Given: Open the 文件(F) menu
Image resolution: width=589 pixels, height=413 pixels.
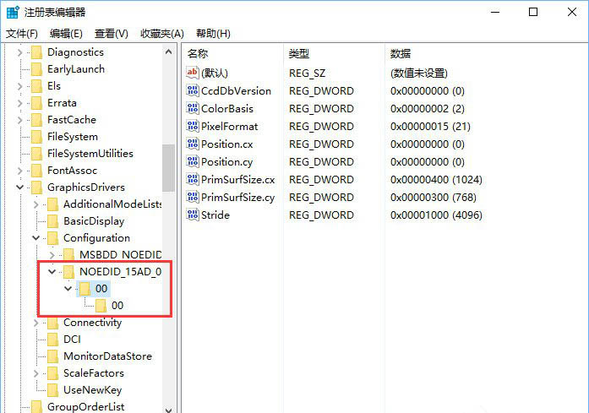Looking at the screenshot, I should click(x=22, y=34).
